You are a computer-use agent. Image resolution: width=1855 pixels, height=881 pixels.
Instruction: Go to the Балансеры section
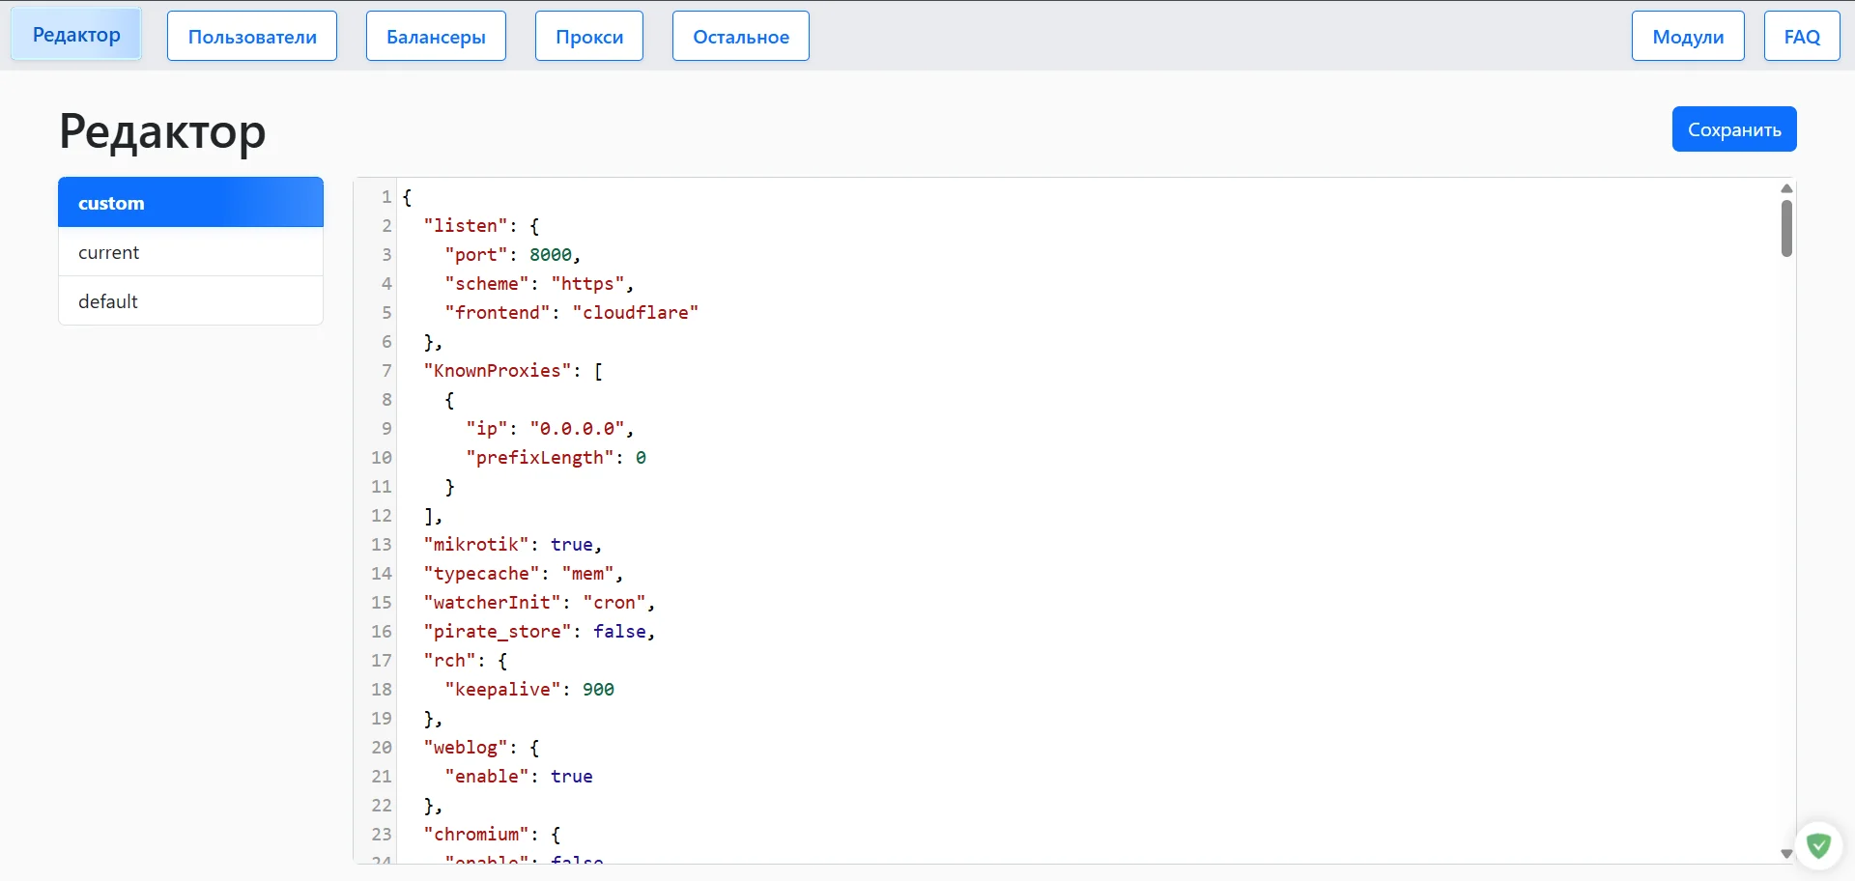coord(436,37)
